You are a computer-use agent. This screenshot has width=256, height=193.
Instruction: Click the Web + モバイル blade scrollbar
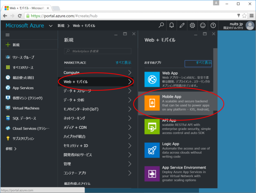tap(215, 79)
